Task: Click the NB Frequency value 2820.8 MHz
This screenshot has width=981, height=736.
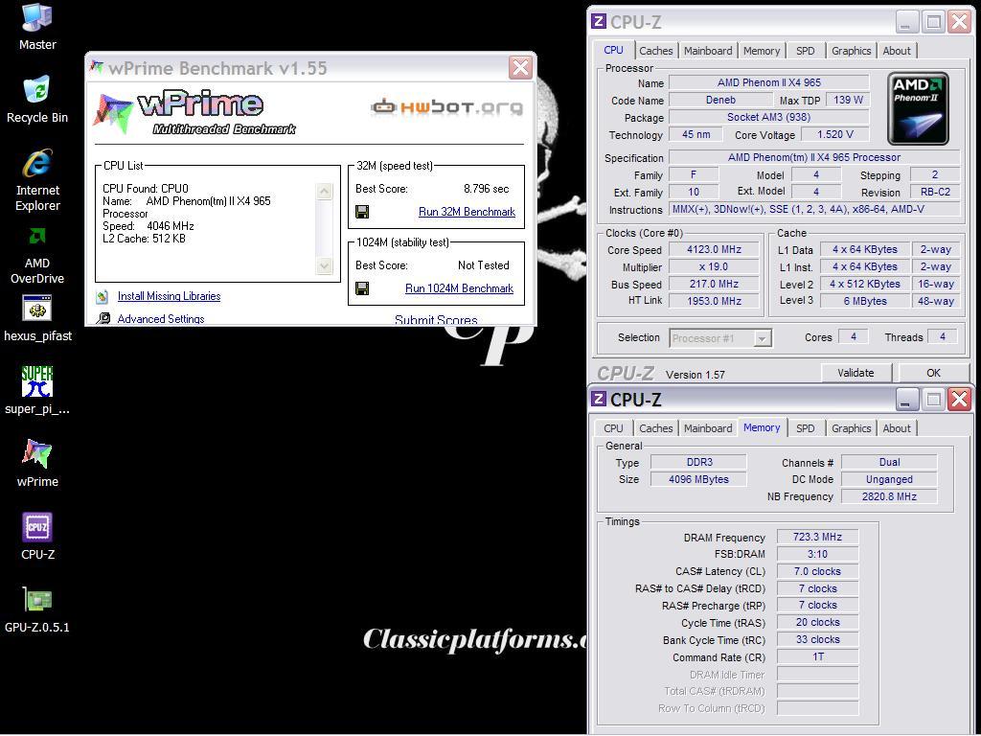Action: [x=888, y=497]
